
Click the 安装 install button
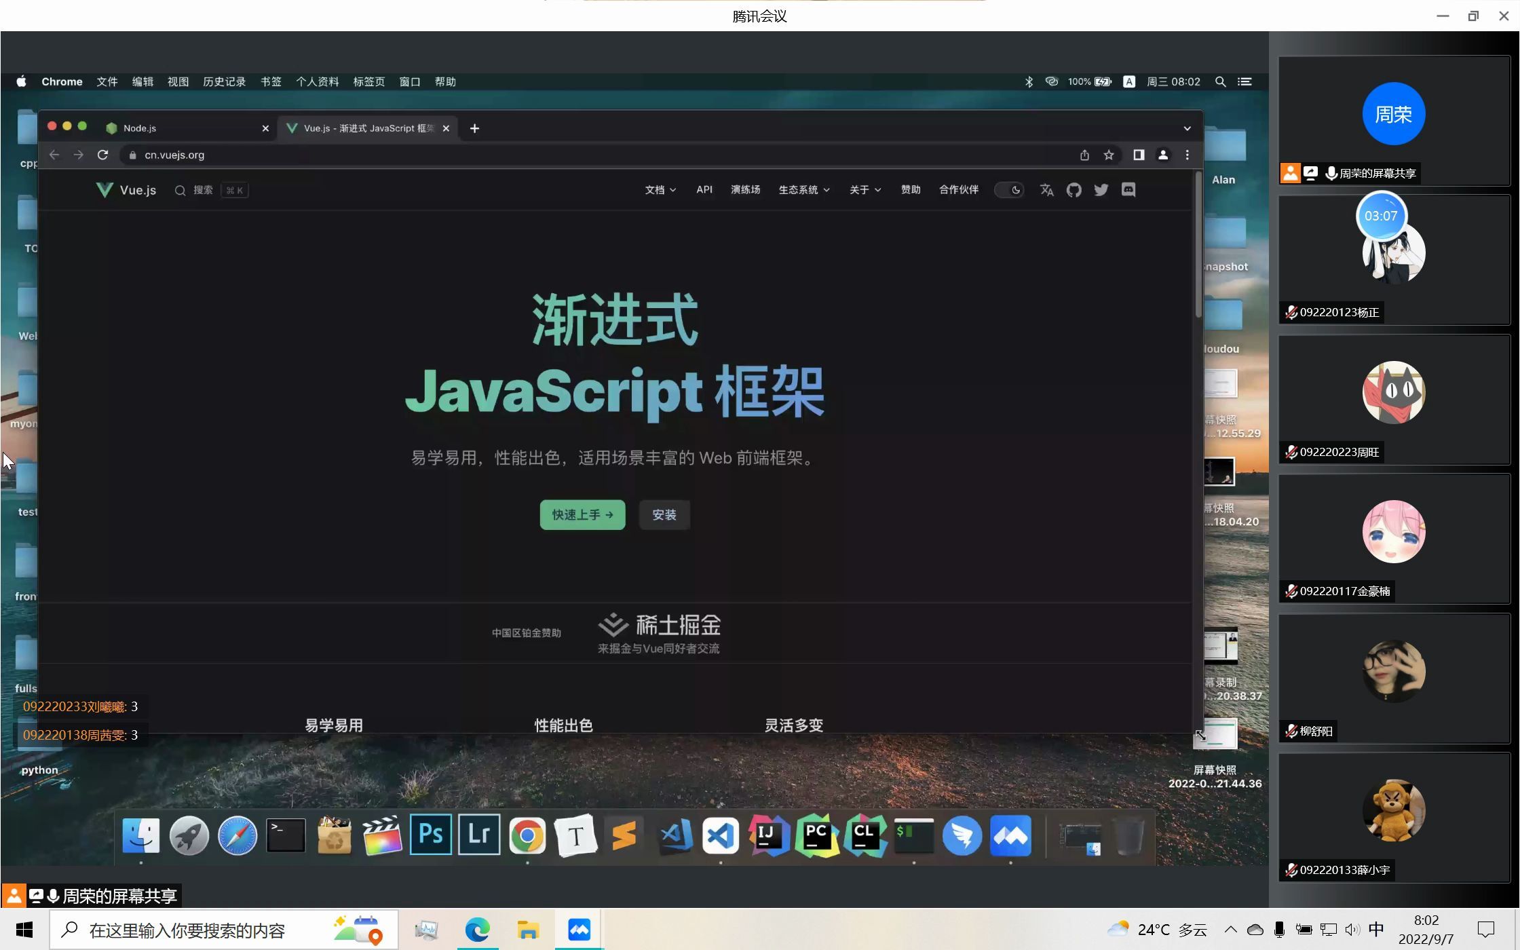coord(664,515)
